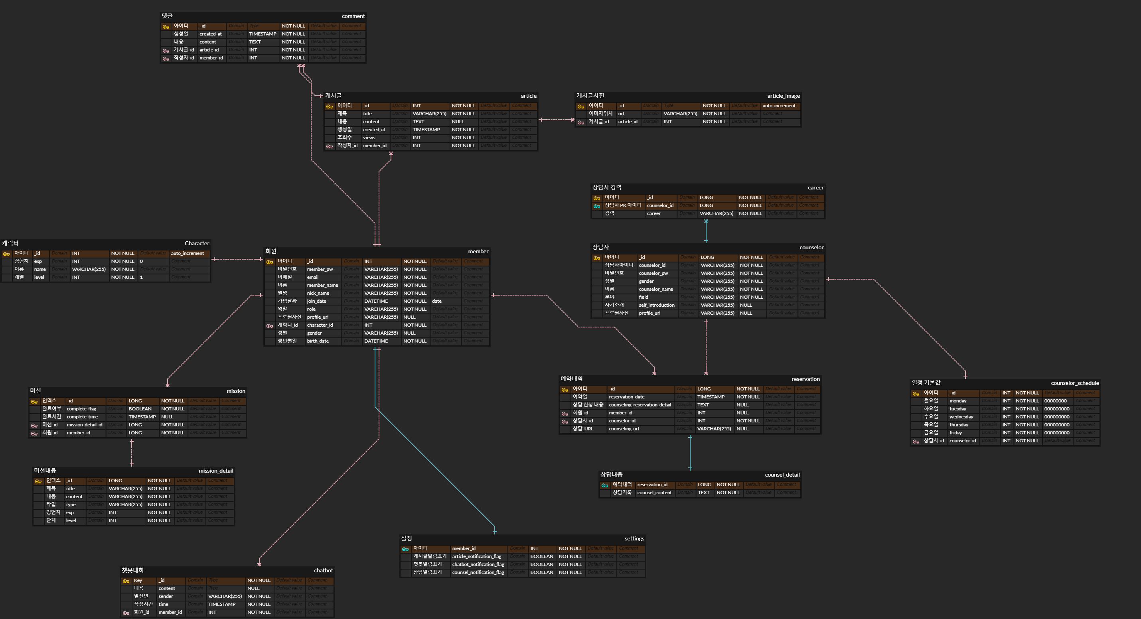Select teal key icon in counsel_detail table
This screenshot has width=1141, height=619.
click(x=604, y=485)
